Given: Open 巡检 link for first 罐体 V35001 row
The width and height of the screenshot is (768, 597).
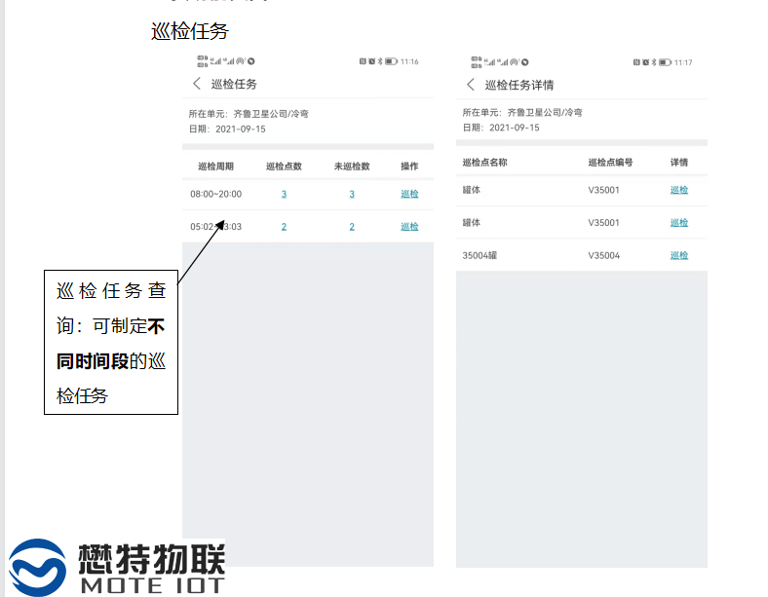Looking at the screenshot, I should (679, 190).
